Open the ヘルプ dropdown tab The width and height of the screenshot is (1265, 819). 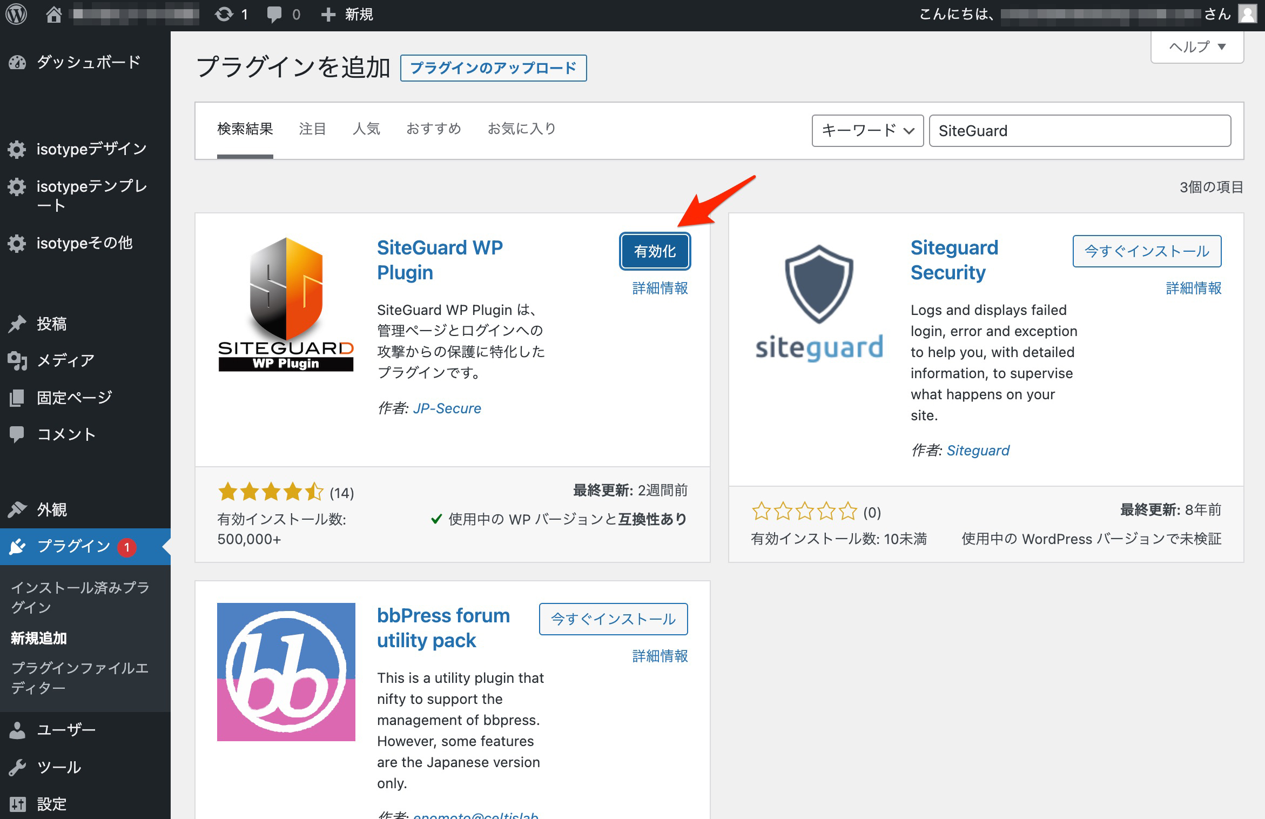point(1197,47)
